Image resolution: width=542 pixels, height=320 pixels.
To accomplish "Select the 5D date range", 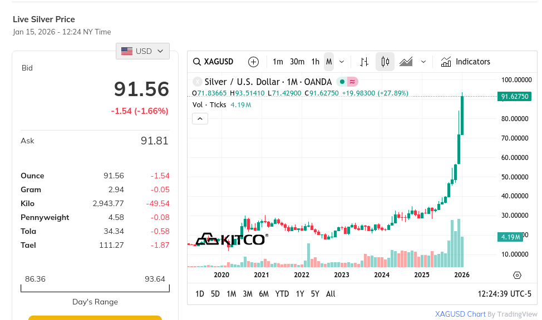I will tap(215, 294).
